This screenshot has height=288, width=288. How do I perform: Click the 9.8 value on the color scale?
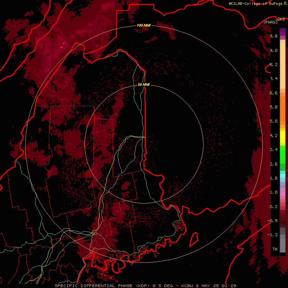(274, 36)
